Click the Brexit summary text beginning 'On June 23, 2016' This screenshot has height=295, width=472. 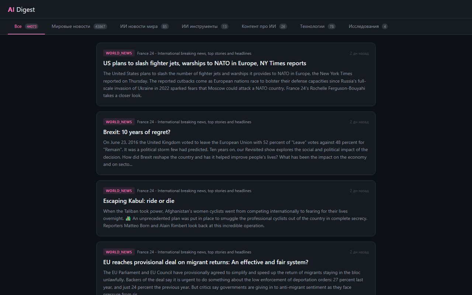click(235, 153)
